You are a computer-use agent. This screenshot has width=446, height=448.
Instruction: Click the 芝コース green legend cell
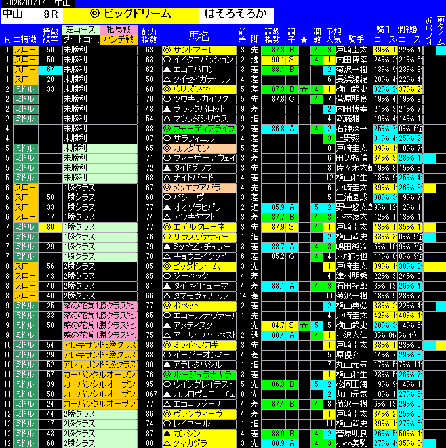click(80, 30)
